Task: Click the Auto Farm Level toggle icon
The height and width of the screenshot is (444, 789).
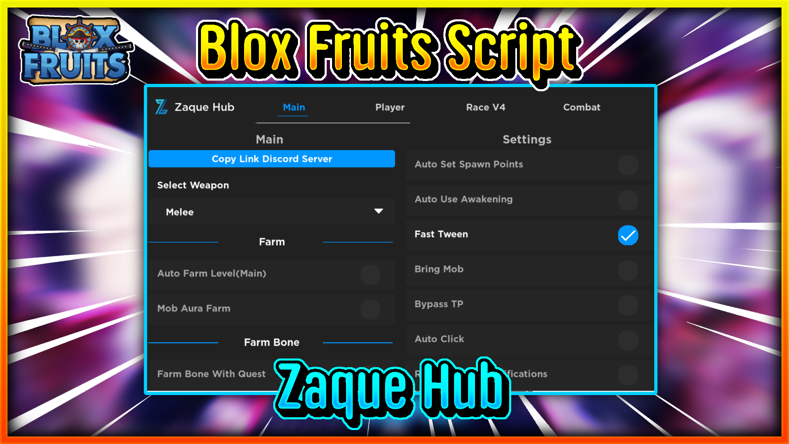Action: pos(369,274)
